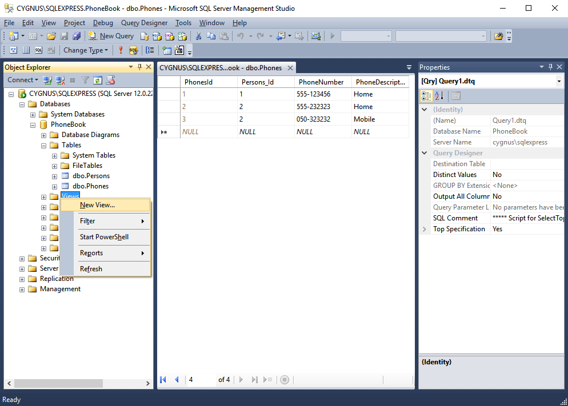Click cell containing 050-323232

[x=323, y=119]
